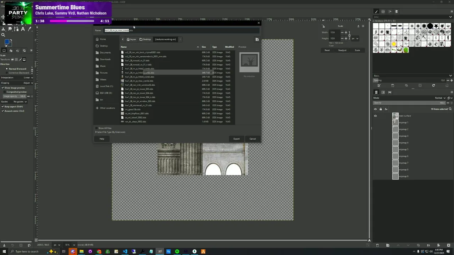454x255 pixels.
Task: Click the new brush icon
Action: 393,85
